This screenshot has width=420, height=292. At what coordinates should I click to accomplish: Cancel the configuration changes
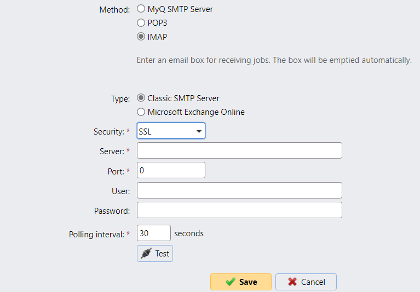[x=306, y=282]
